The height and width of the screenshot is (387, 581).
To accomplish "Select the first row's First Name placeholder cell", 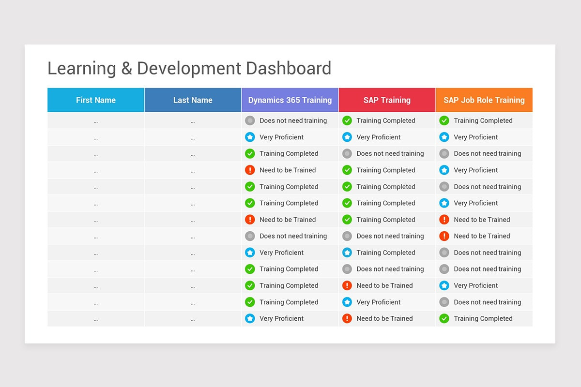I will 96,120.
